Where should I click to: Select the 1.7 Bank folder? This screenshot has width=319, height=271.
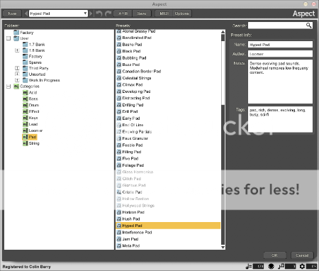[37, 45]
